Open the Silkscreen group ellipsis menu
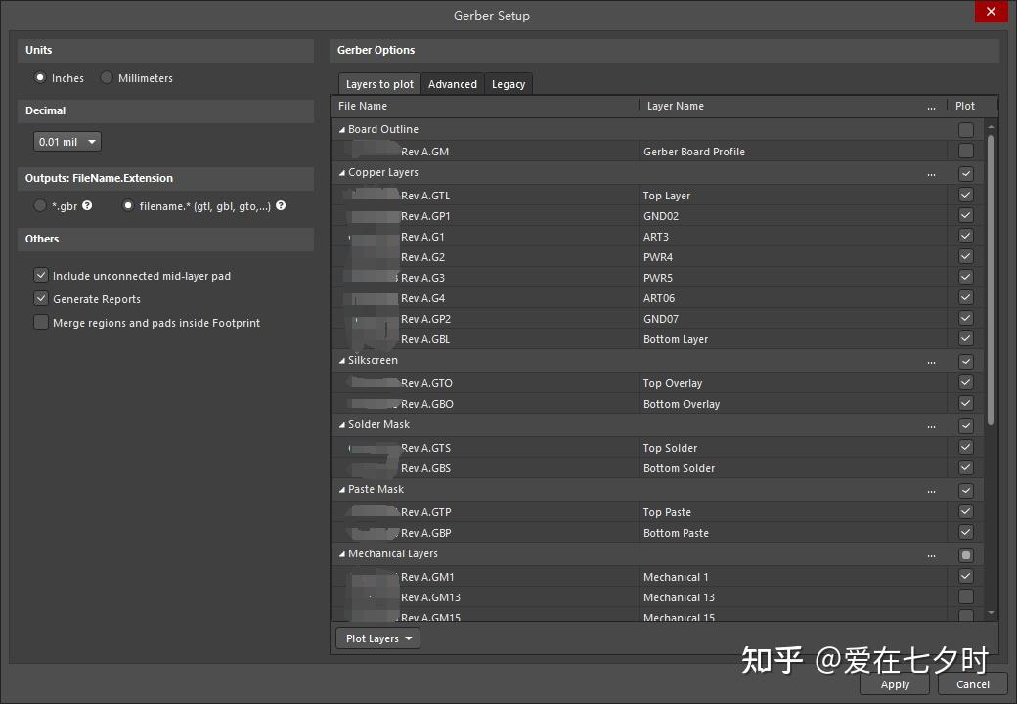 [x=931, y=361]
